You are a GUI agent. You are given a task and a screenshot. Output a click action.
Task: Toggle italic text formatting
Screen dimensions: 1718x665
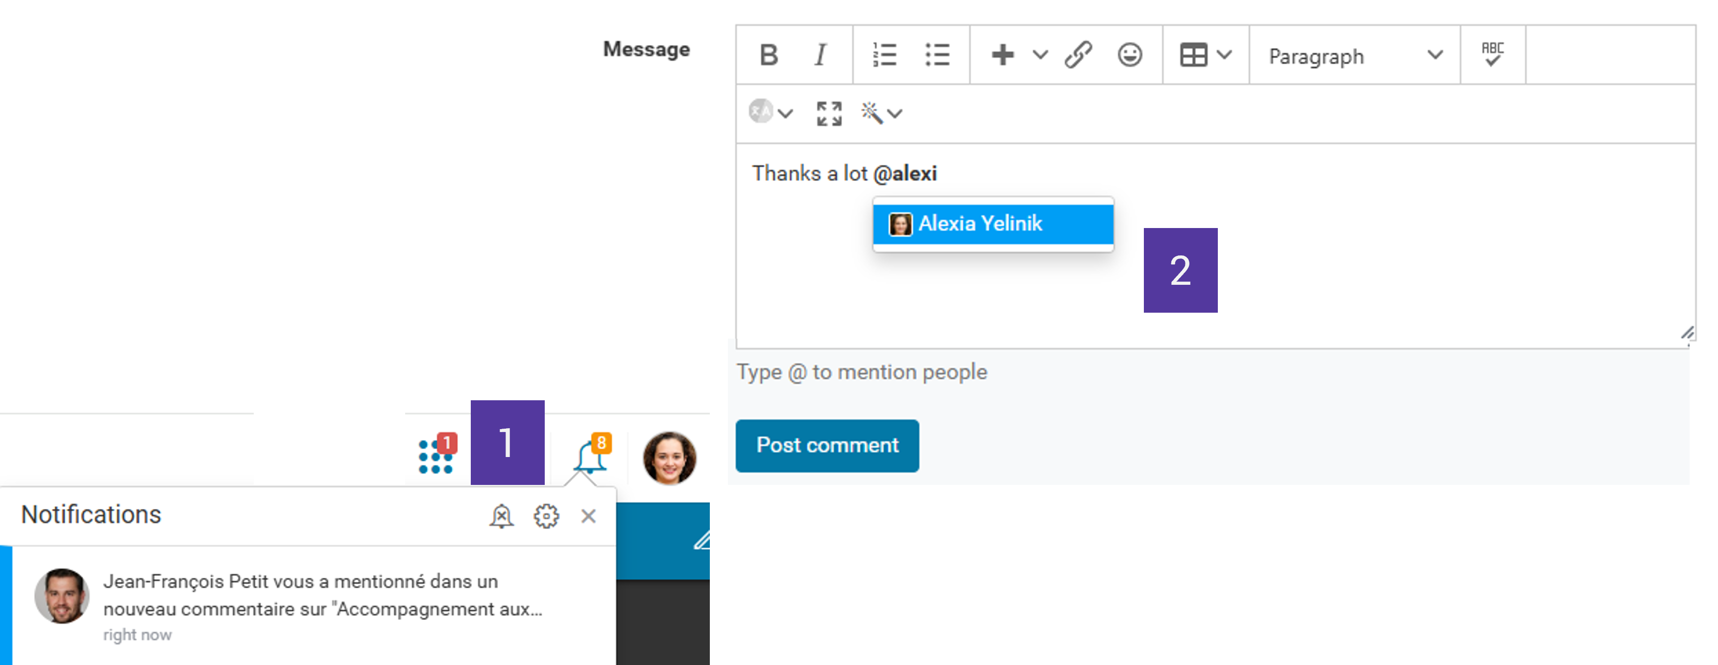tap(821, 55)
